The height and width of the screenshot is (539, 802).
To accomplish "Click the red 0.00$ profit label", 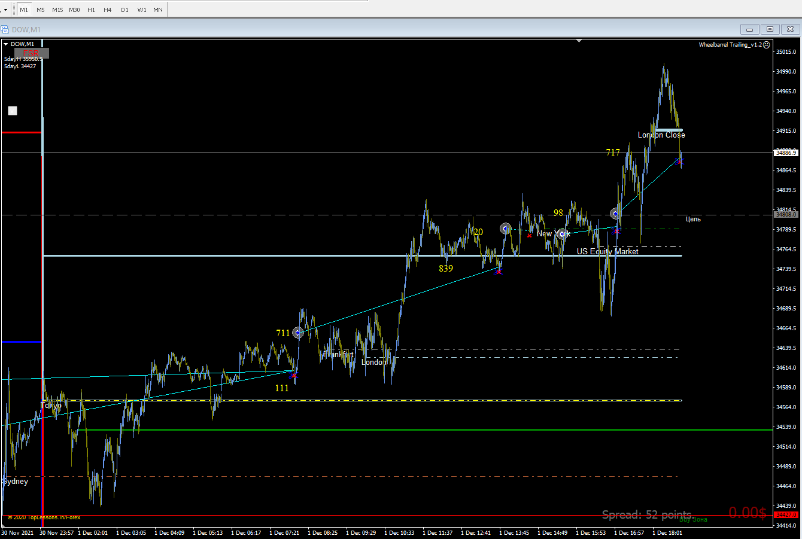I will click(x=748, y=513).
